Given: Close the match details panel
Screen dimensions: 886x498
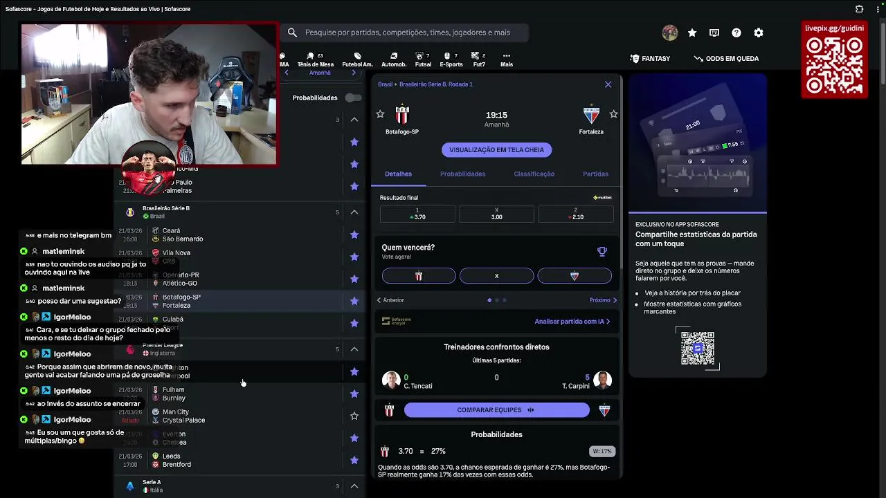Looking at the screenshot, I should coord(608,84).
